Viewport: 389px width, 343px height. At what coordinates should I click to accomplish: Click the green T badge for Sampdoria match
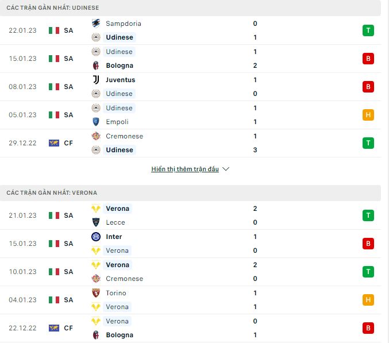click(x=368, y=30)
